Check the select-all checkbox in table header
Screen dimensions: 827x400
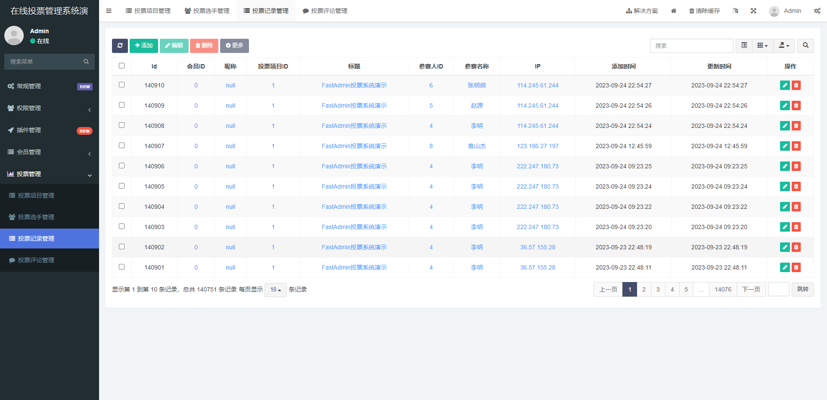tap(121, 66)
